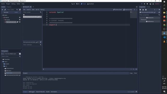Viewport: 167px width, 94px height.
Task: Switch scene tree to Remote
Action: pyautogui.click(x=6, y=12)
